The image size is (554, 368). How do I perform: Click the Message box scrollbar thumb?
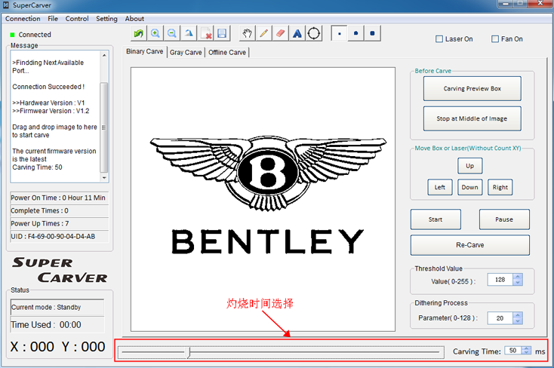tap(104, 128)
